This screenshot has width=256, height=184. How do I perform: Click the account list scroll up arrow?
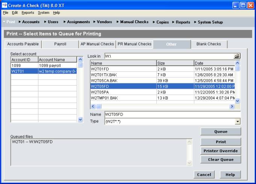(80, 59)
